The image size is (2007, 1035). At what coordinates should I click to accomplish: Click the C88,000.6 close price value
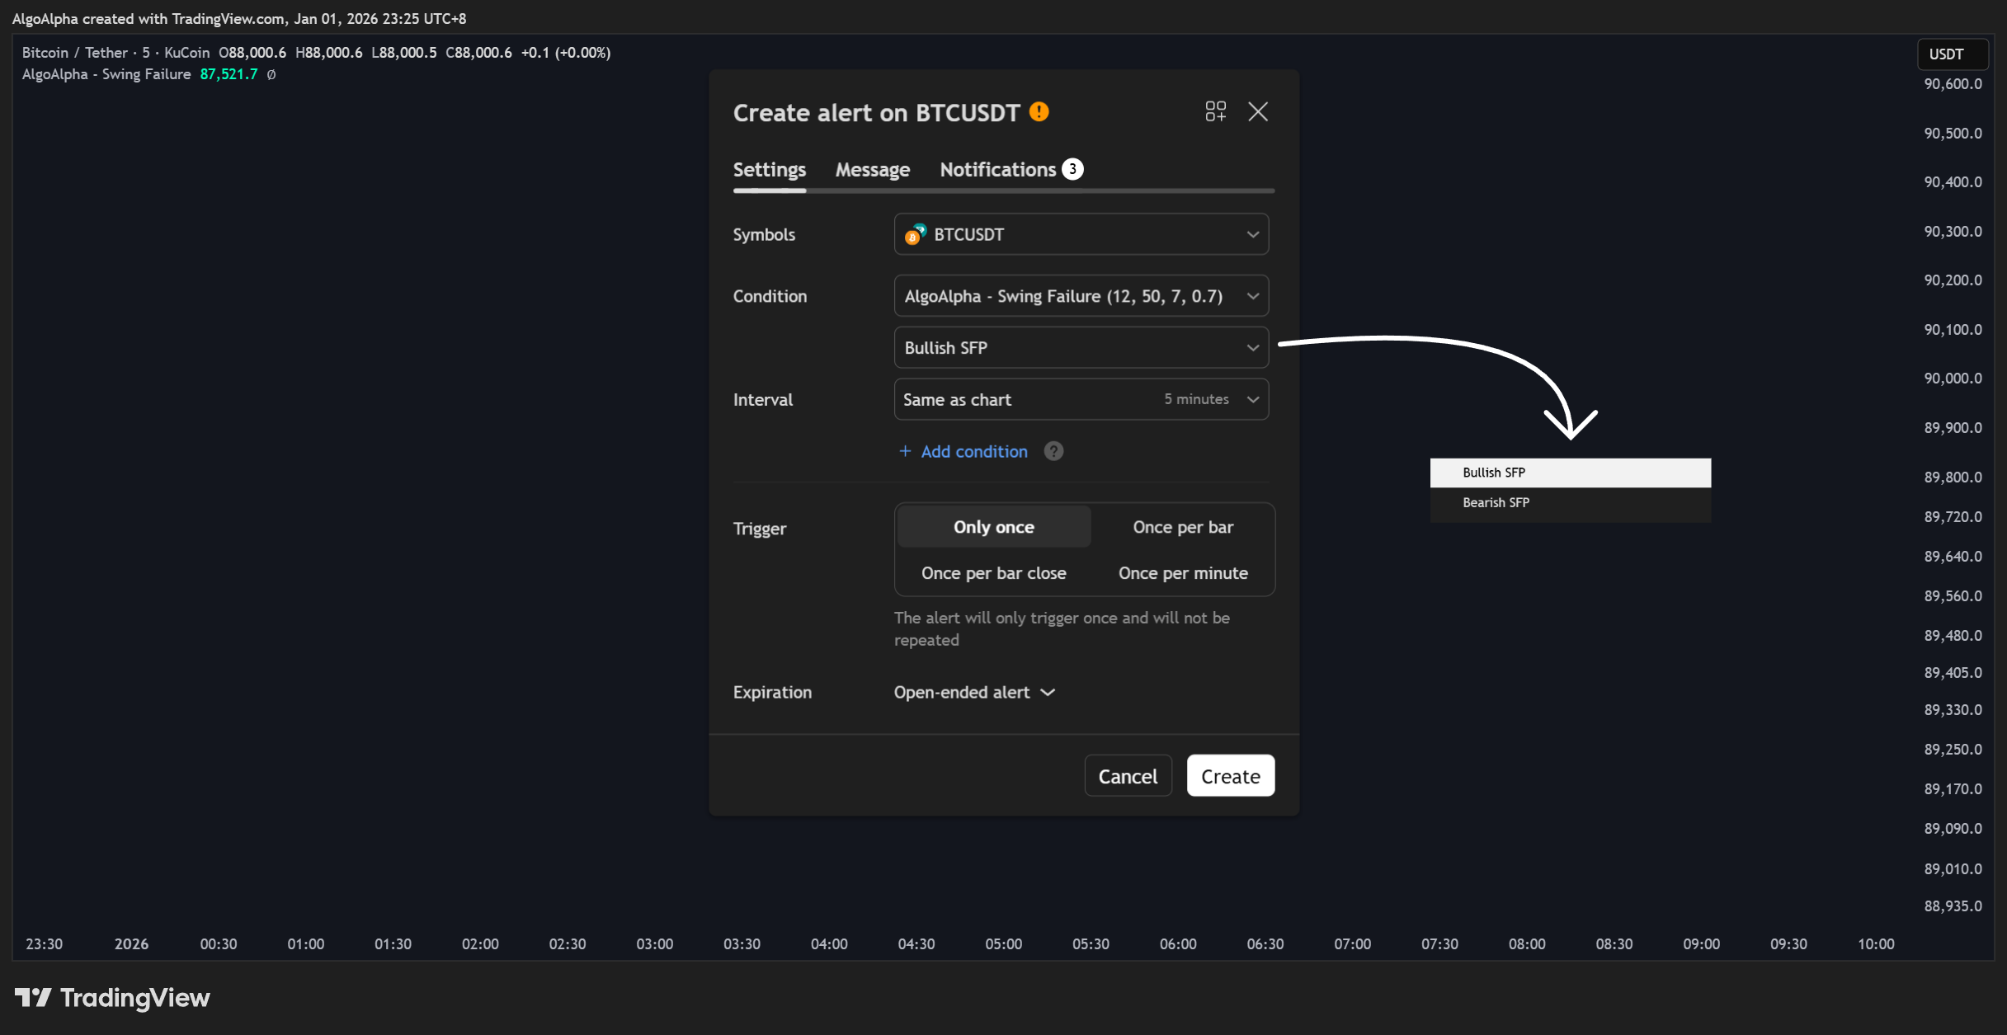(x=478, y=53)
